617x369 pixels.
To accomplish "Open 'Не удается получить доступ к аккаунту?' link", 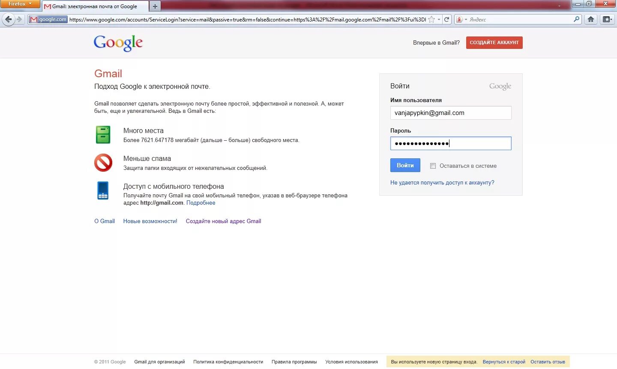I will [442, 182].
